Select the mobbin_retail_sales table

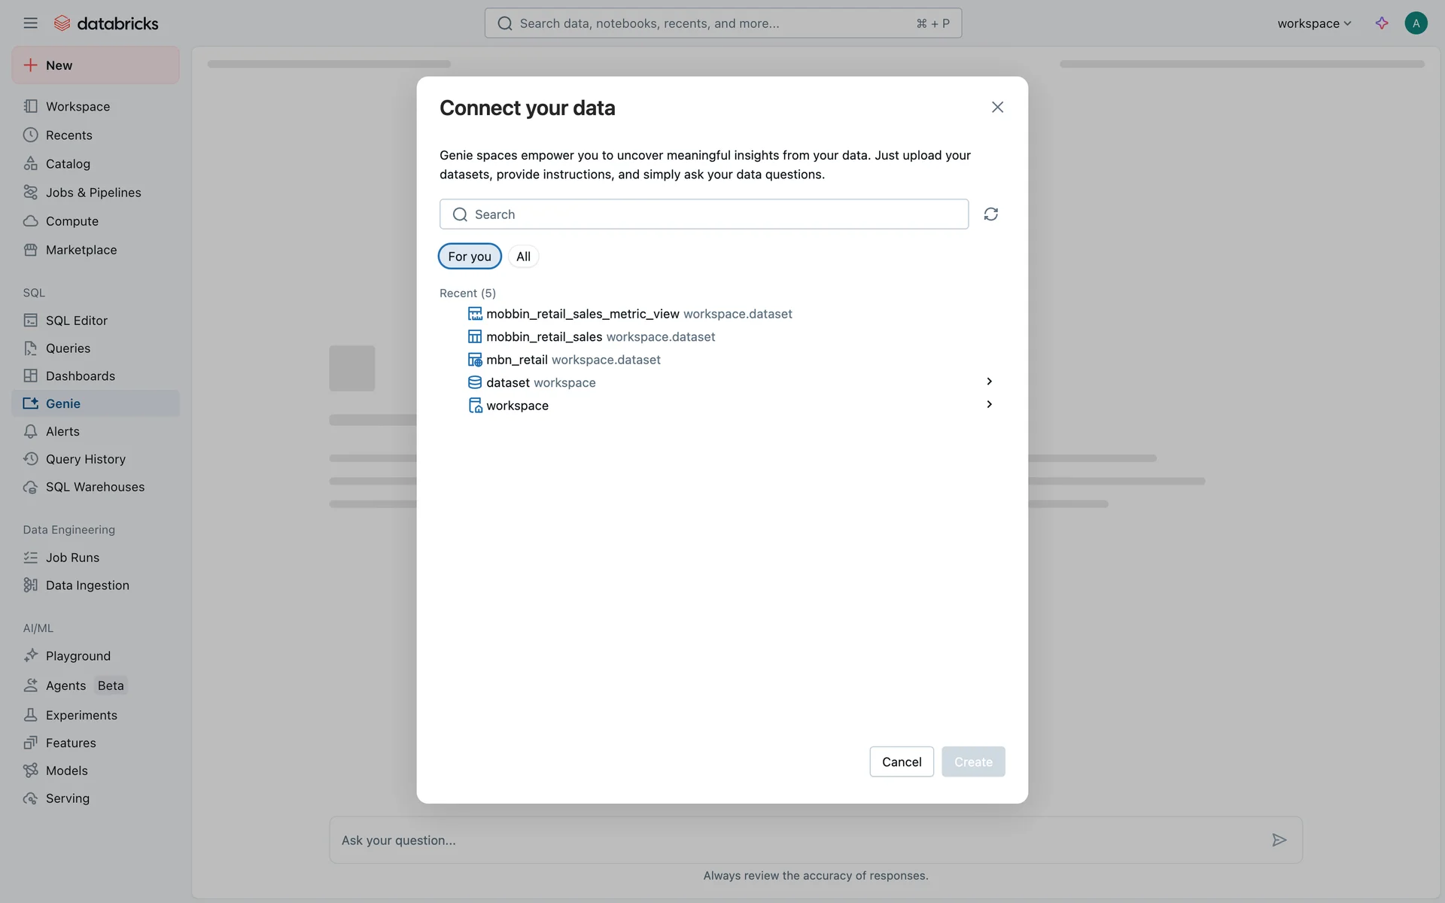point(544,337)
